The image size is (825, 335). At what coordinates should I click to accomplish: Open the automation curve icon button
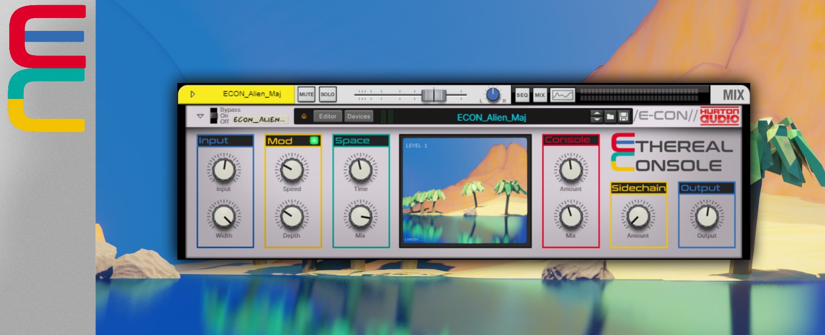coord(563,95)
